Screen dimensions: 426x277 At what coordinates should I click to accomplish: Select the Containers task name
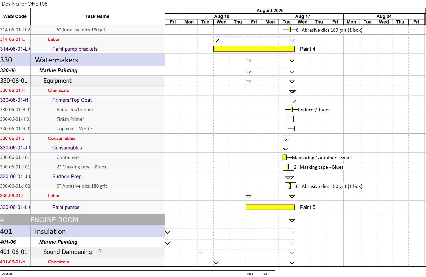68,157
